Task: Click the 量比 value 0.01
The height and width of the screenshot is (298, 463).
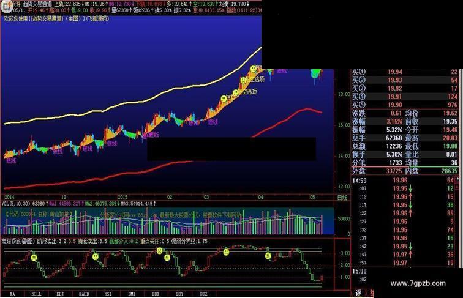Action: coord(452,155)
